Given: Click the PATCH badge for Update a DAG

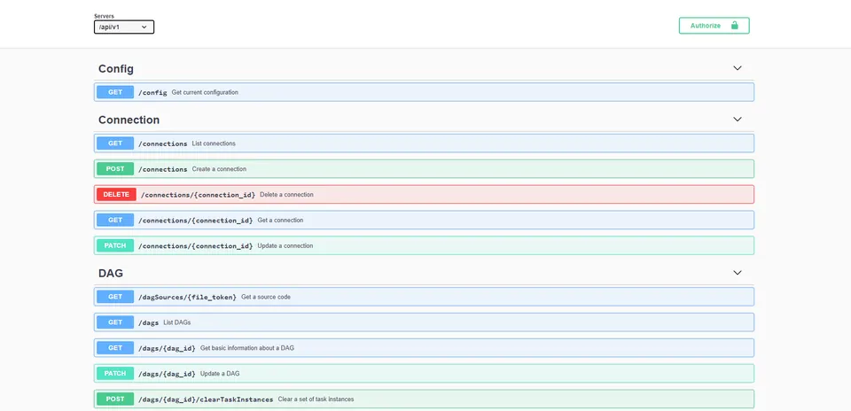Looking at the screenshot, I should pos(115,374).
